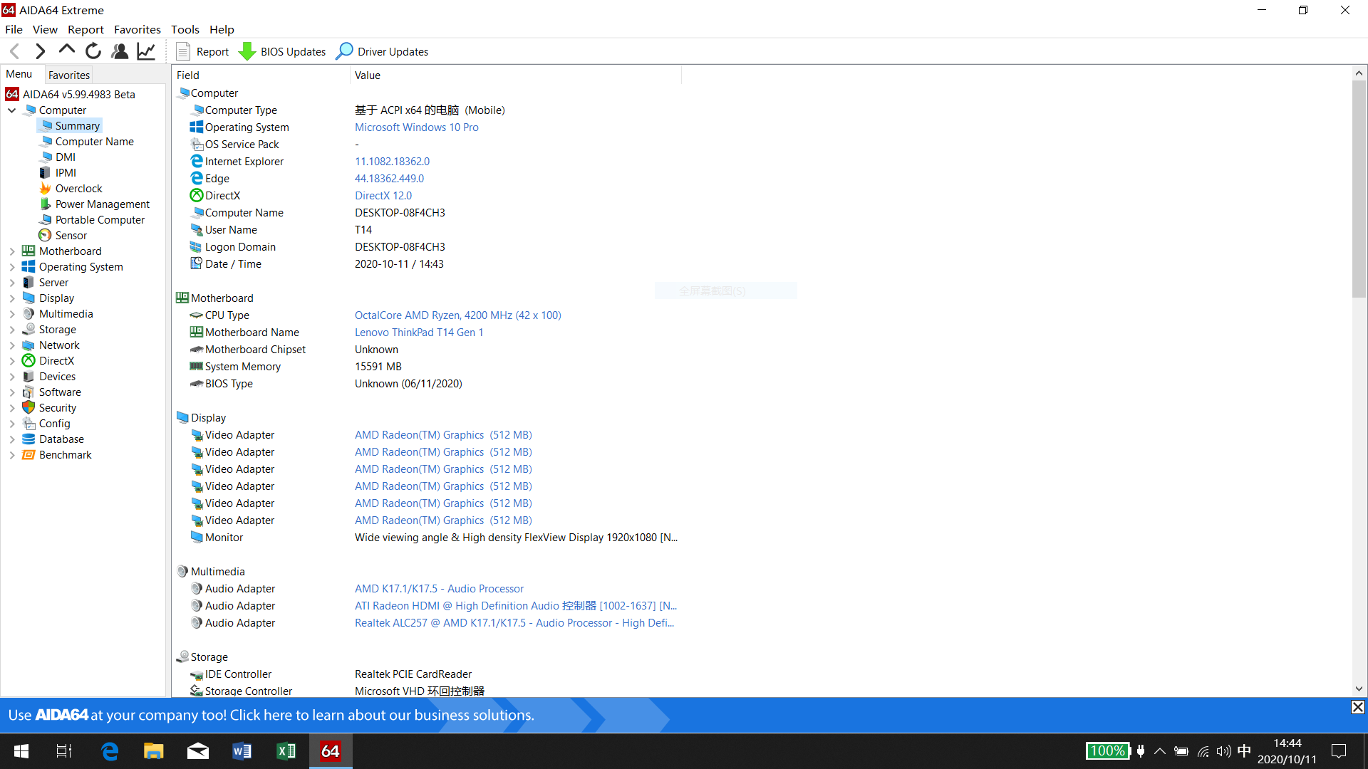Expand the Storage tree node
1368x769 pixels.
pyautogui.click(x=12, y=330)
